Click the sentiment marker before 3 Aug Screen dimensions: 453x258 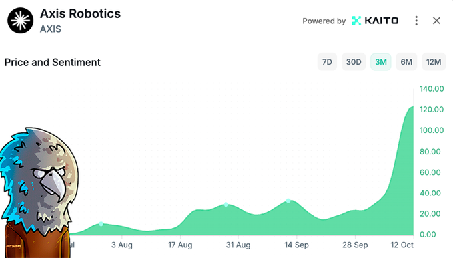click(101, 224)
